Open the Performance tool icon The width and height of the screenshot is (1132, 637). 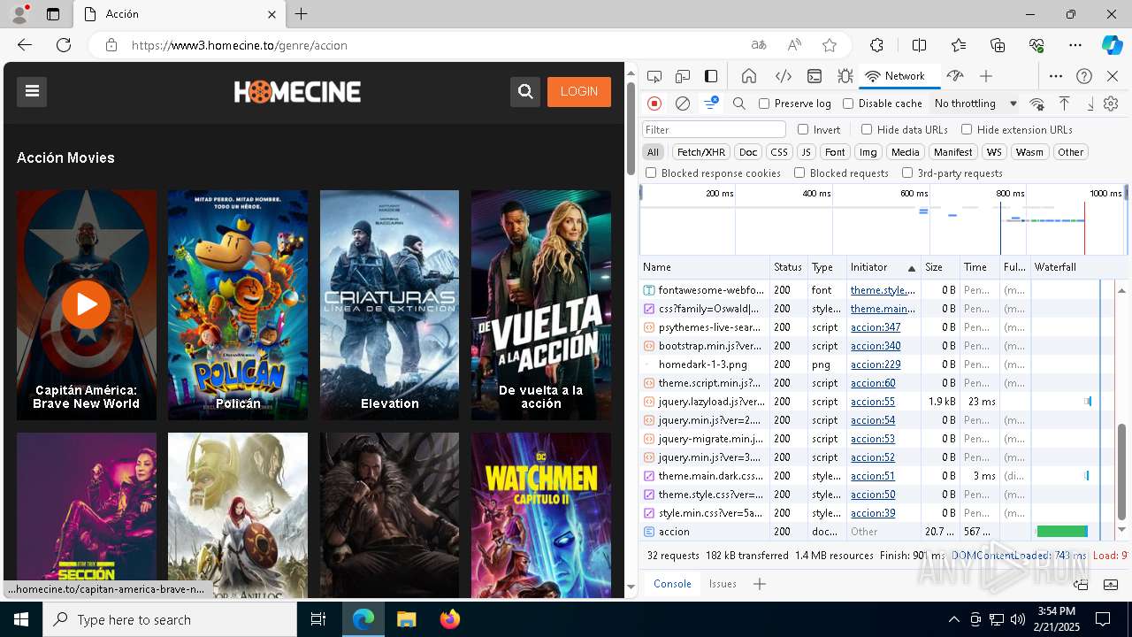pyautogui.click(x=954, y=76)
